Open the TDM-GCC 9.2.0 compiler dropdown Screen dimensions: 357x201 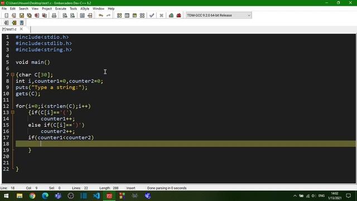pyautogui.click(x=219, y=15)
